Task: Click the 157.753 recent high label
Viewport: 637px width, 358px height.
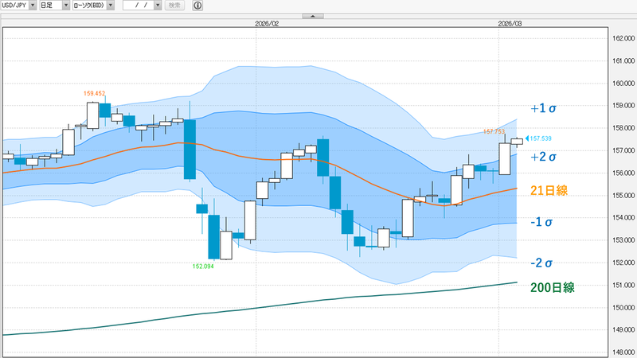Action: [x=494, y=131]
